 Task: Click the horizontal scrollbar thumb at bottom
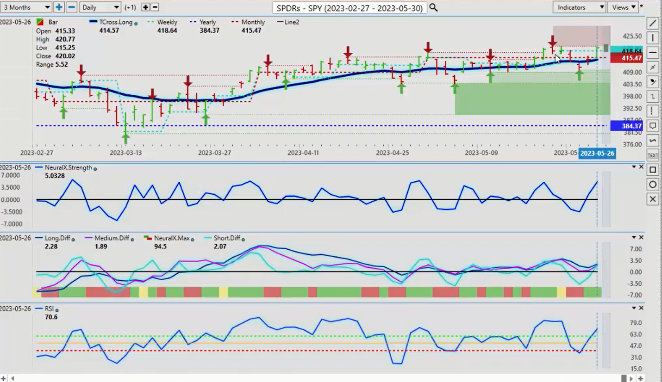tap(625, 378)
